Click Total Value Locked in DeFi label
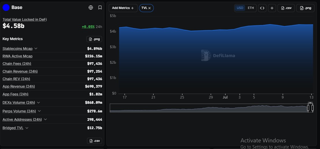This screenshot has height=149, width=320. click(25, 20)
